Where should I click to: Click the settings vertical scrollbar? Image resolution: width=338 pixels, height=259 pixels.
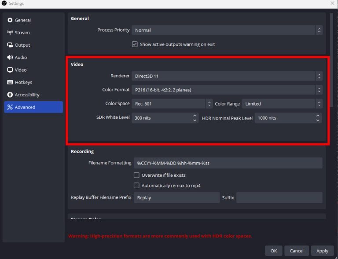point(331,62)
